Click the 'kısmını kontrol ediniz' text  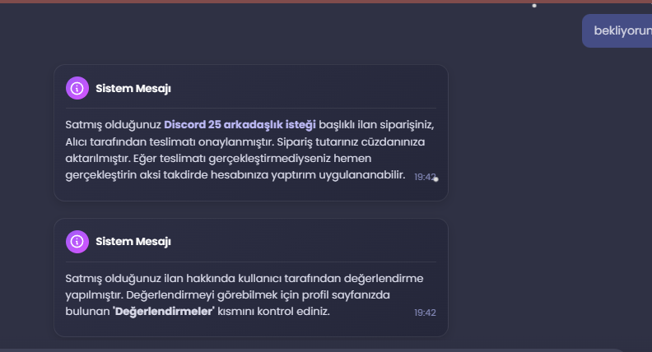pyautogui.click(x=273, y=311)
